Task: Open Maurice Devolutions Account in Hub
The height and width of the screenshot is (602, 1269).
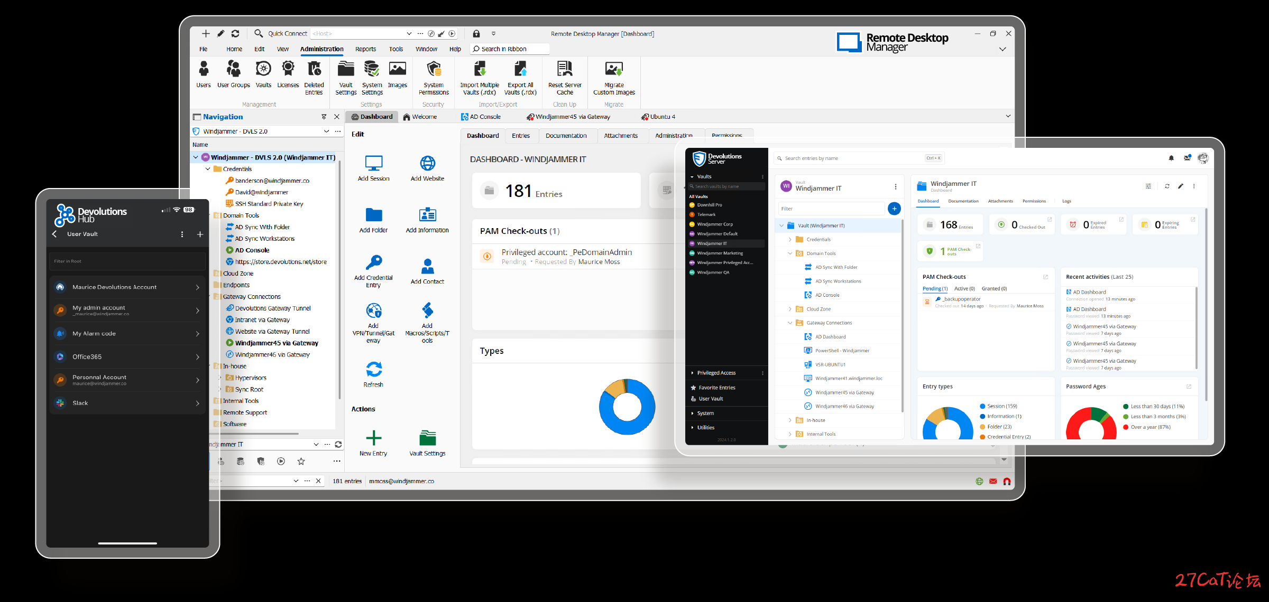Action: coord(127,287)
